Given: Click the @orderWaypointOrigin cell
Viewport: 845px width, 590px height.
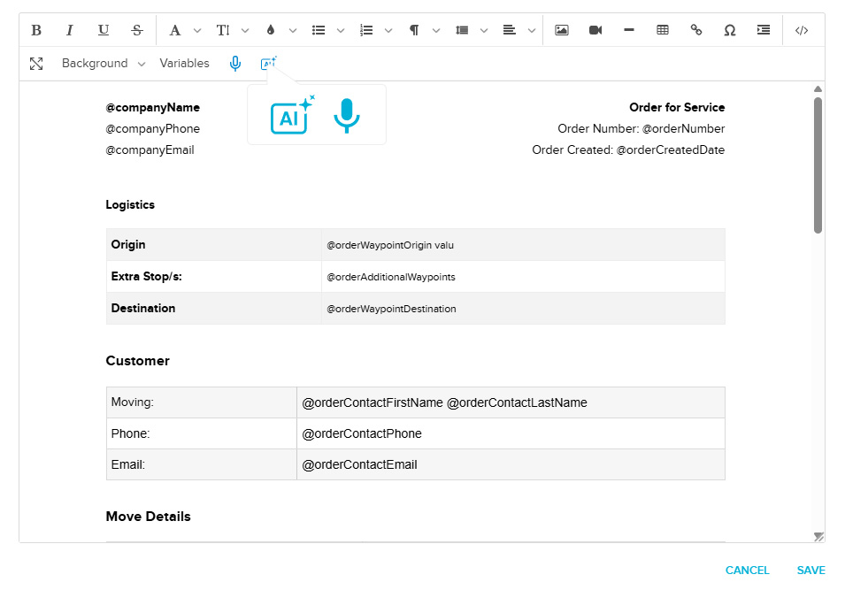Looking at the screenshot, I should tap(523, 245).
